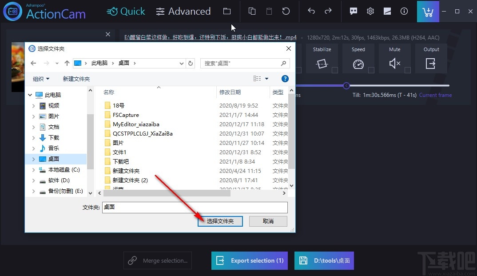
Task: Click the 选择文件夹 button
Action: 220,221
